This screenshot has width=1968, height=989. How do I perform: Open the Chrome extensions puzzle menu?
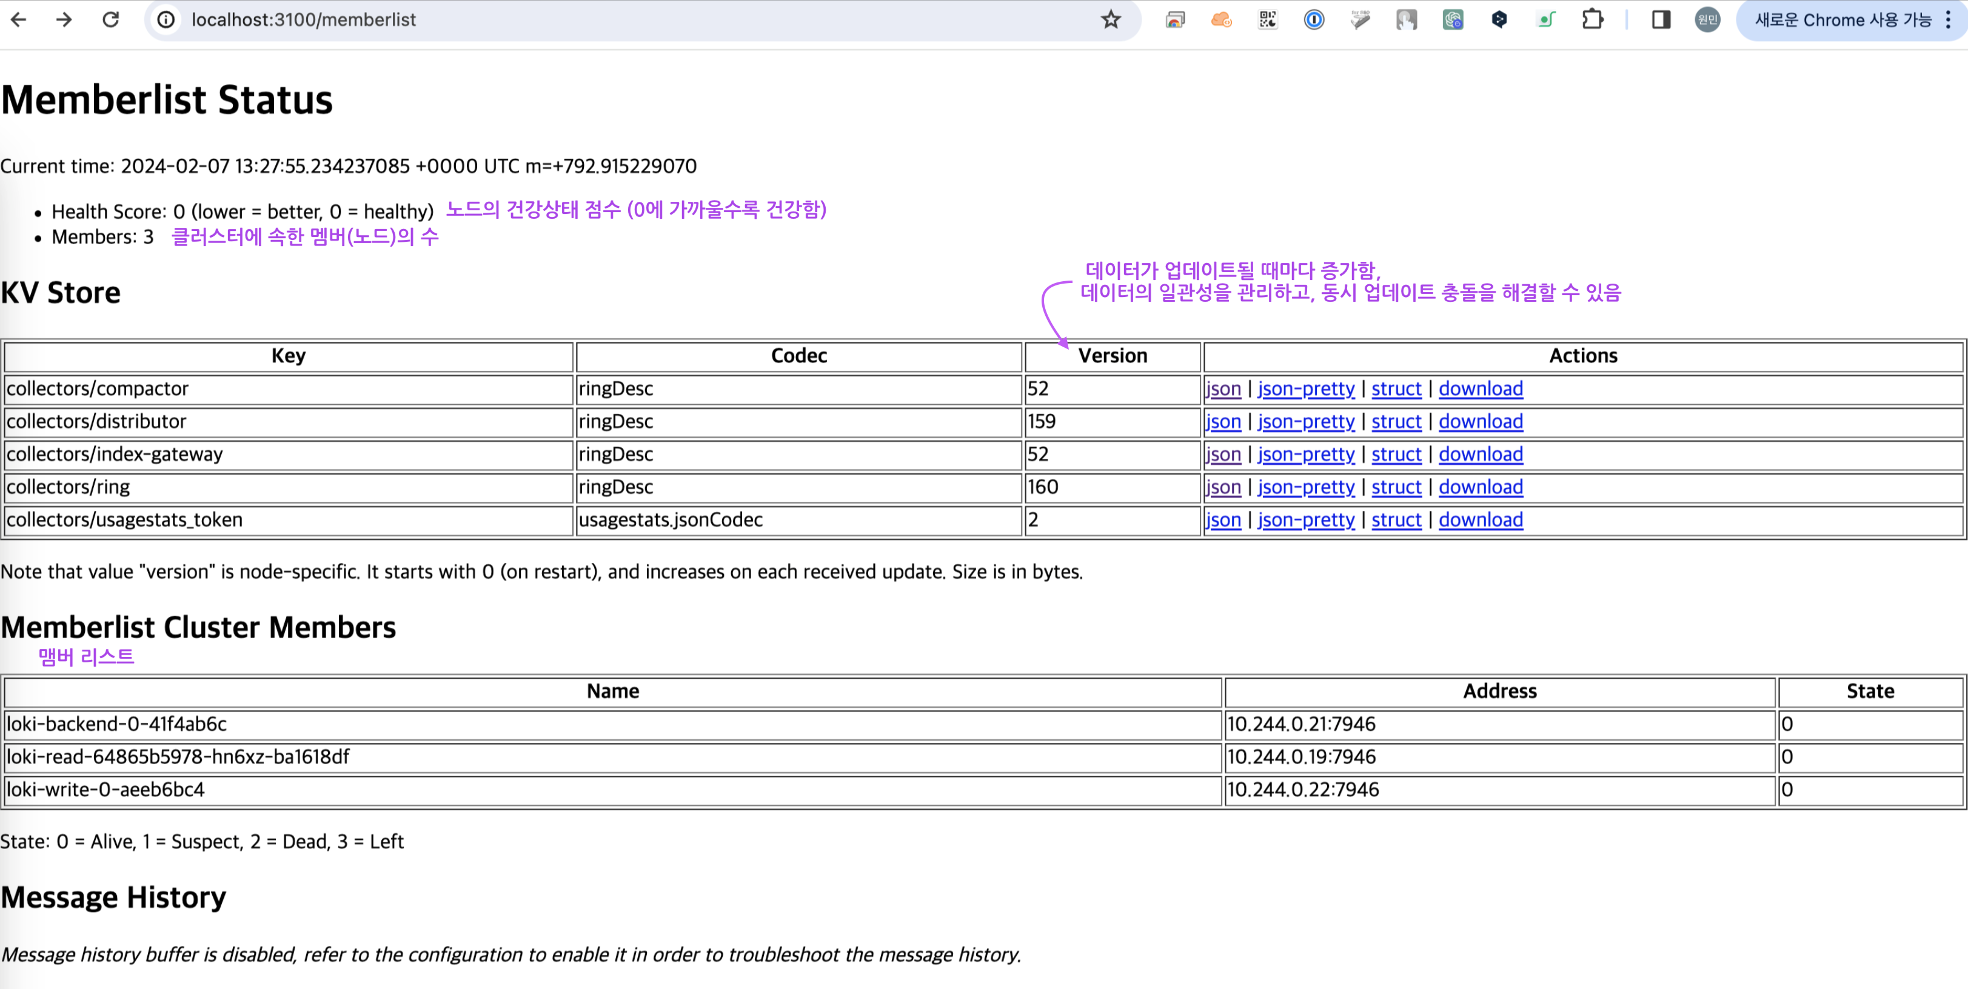tap(1592, 20)
